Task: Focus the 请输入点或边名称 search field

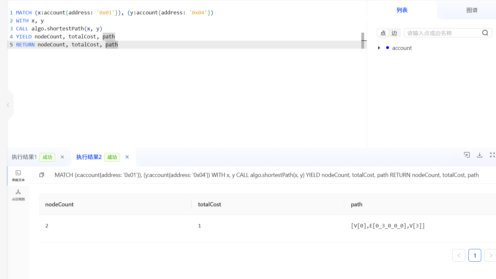Action: [x=442, y=33]
